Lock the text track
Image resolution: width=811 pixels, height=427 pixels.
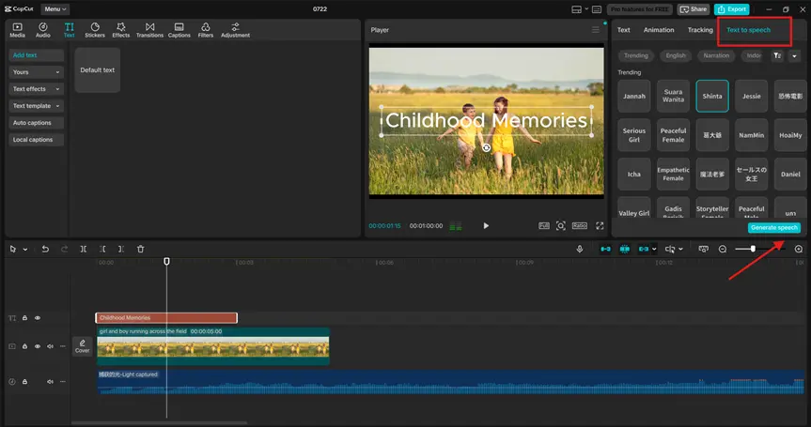[24, 318]
